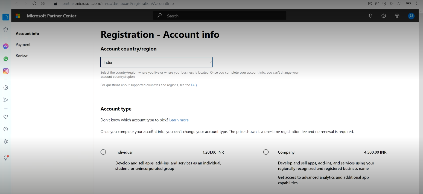This screenshot has width=423, height=194.
Task: Open browser history clock icon
Action: pyautogui.click(x=6, y=129)
